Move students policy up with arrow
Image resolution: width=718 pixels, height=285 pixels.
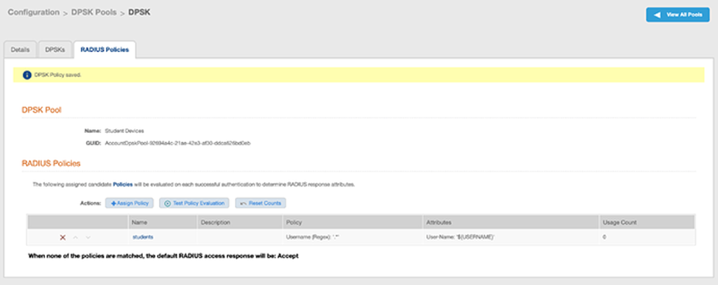pos(76,237)
